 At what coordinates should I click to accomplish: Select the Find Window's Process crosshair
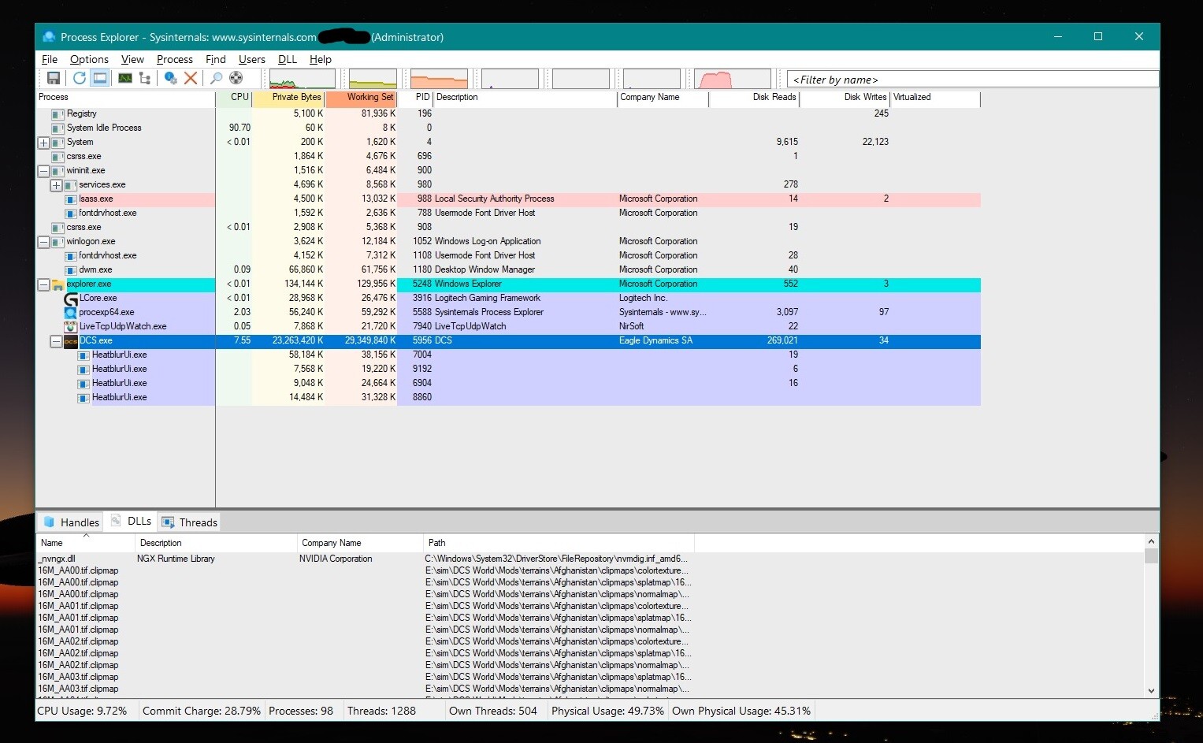(236, 78)
